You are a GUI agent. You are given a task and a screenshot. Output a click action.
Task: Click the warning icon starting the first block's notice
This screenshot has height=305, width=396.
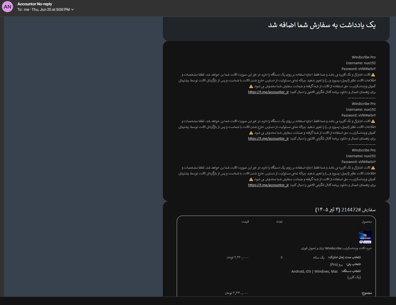(x=373, y=75)
